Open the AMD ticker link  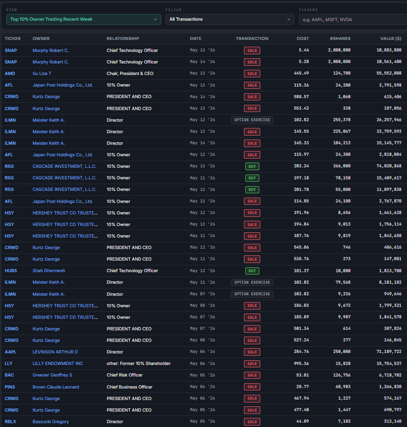coord(10,74)
